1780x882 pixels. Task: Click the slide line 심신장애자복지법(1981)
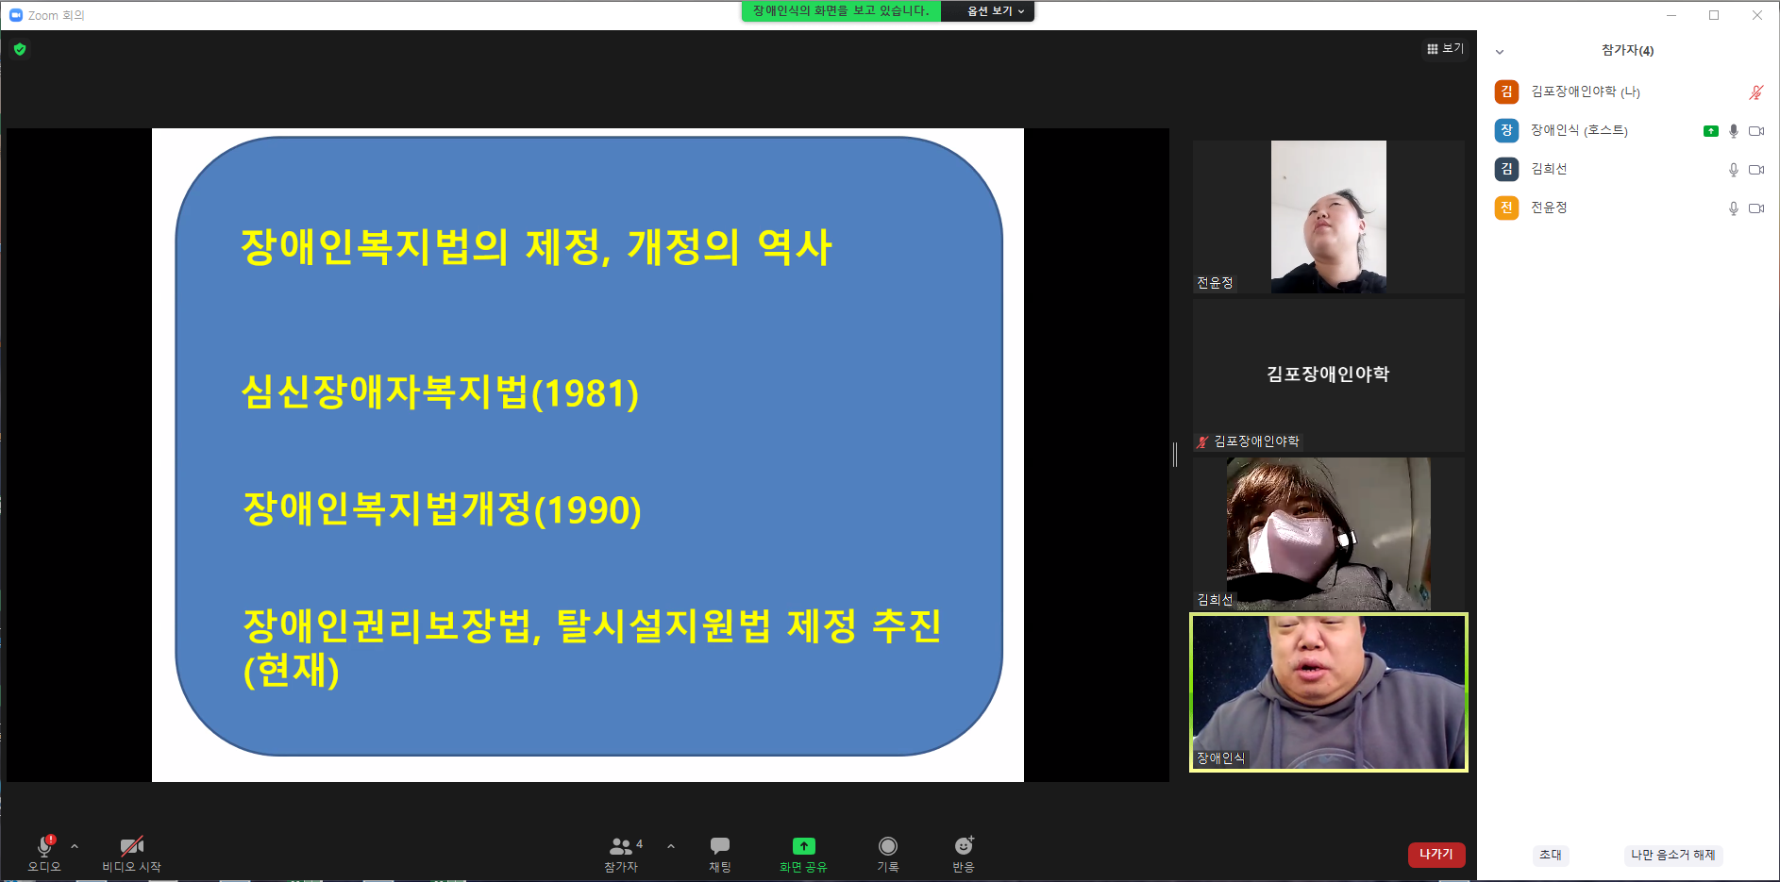pos(440,392)
